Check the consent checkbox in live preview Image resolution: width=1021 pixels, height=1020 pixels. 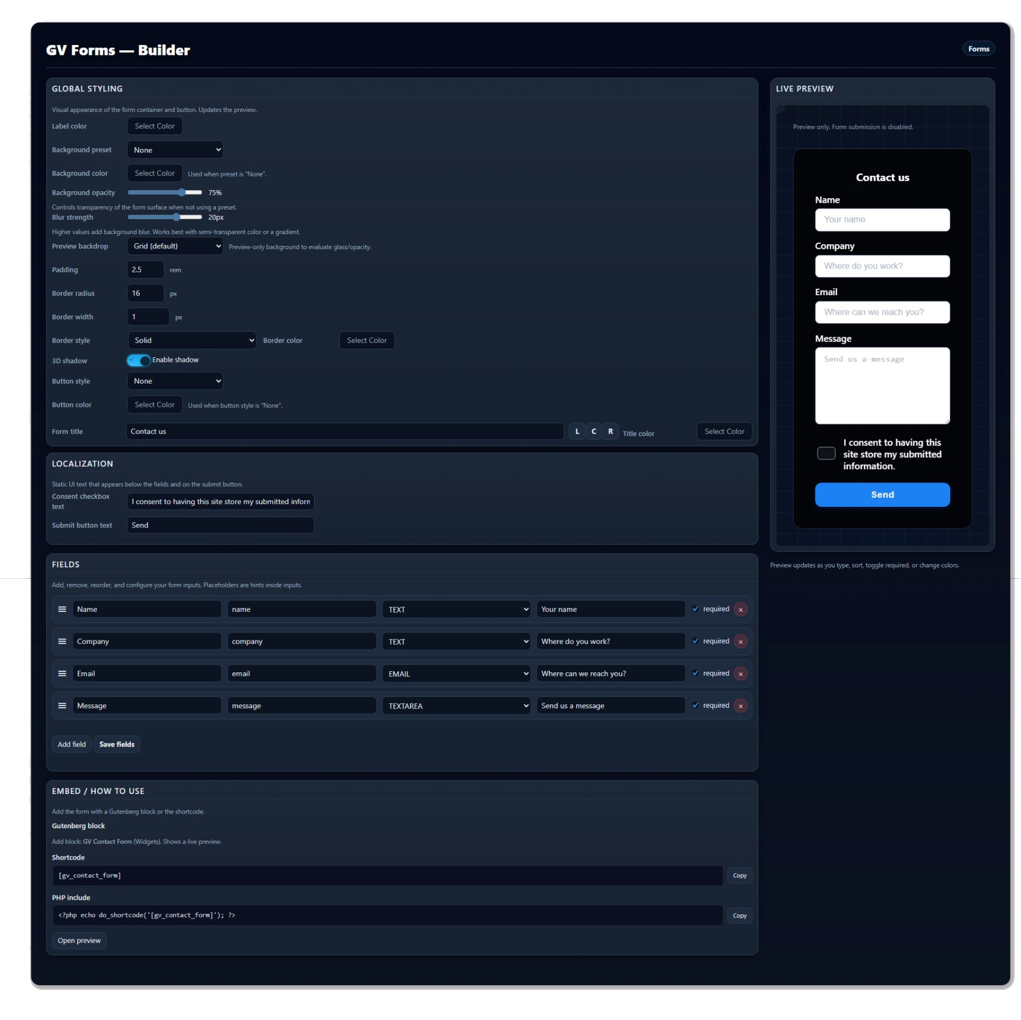click(826, 453)
